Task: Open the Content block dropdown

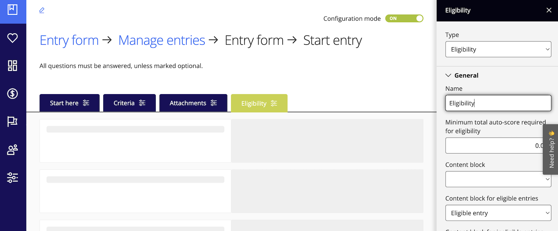Action: (x=498, y=179)
